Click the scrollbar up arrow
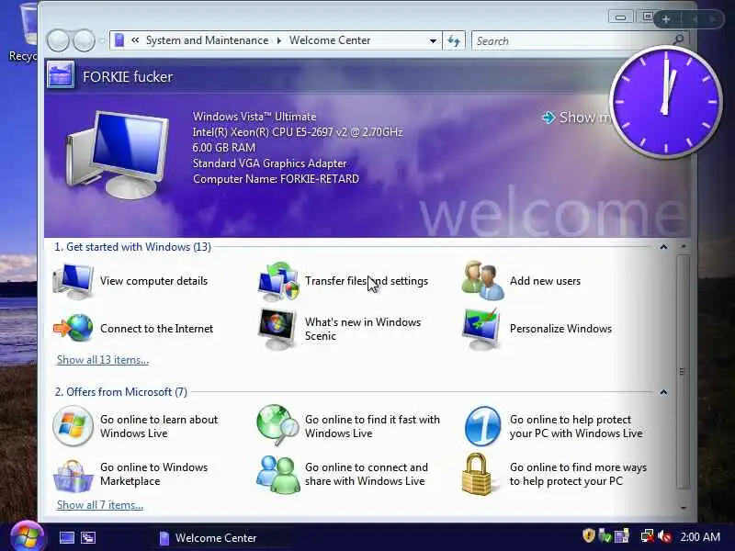Screen dimensions: 735x551 683,246
